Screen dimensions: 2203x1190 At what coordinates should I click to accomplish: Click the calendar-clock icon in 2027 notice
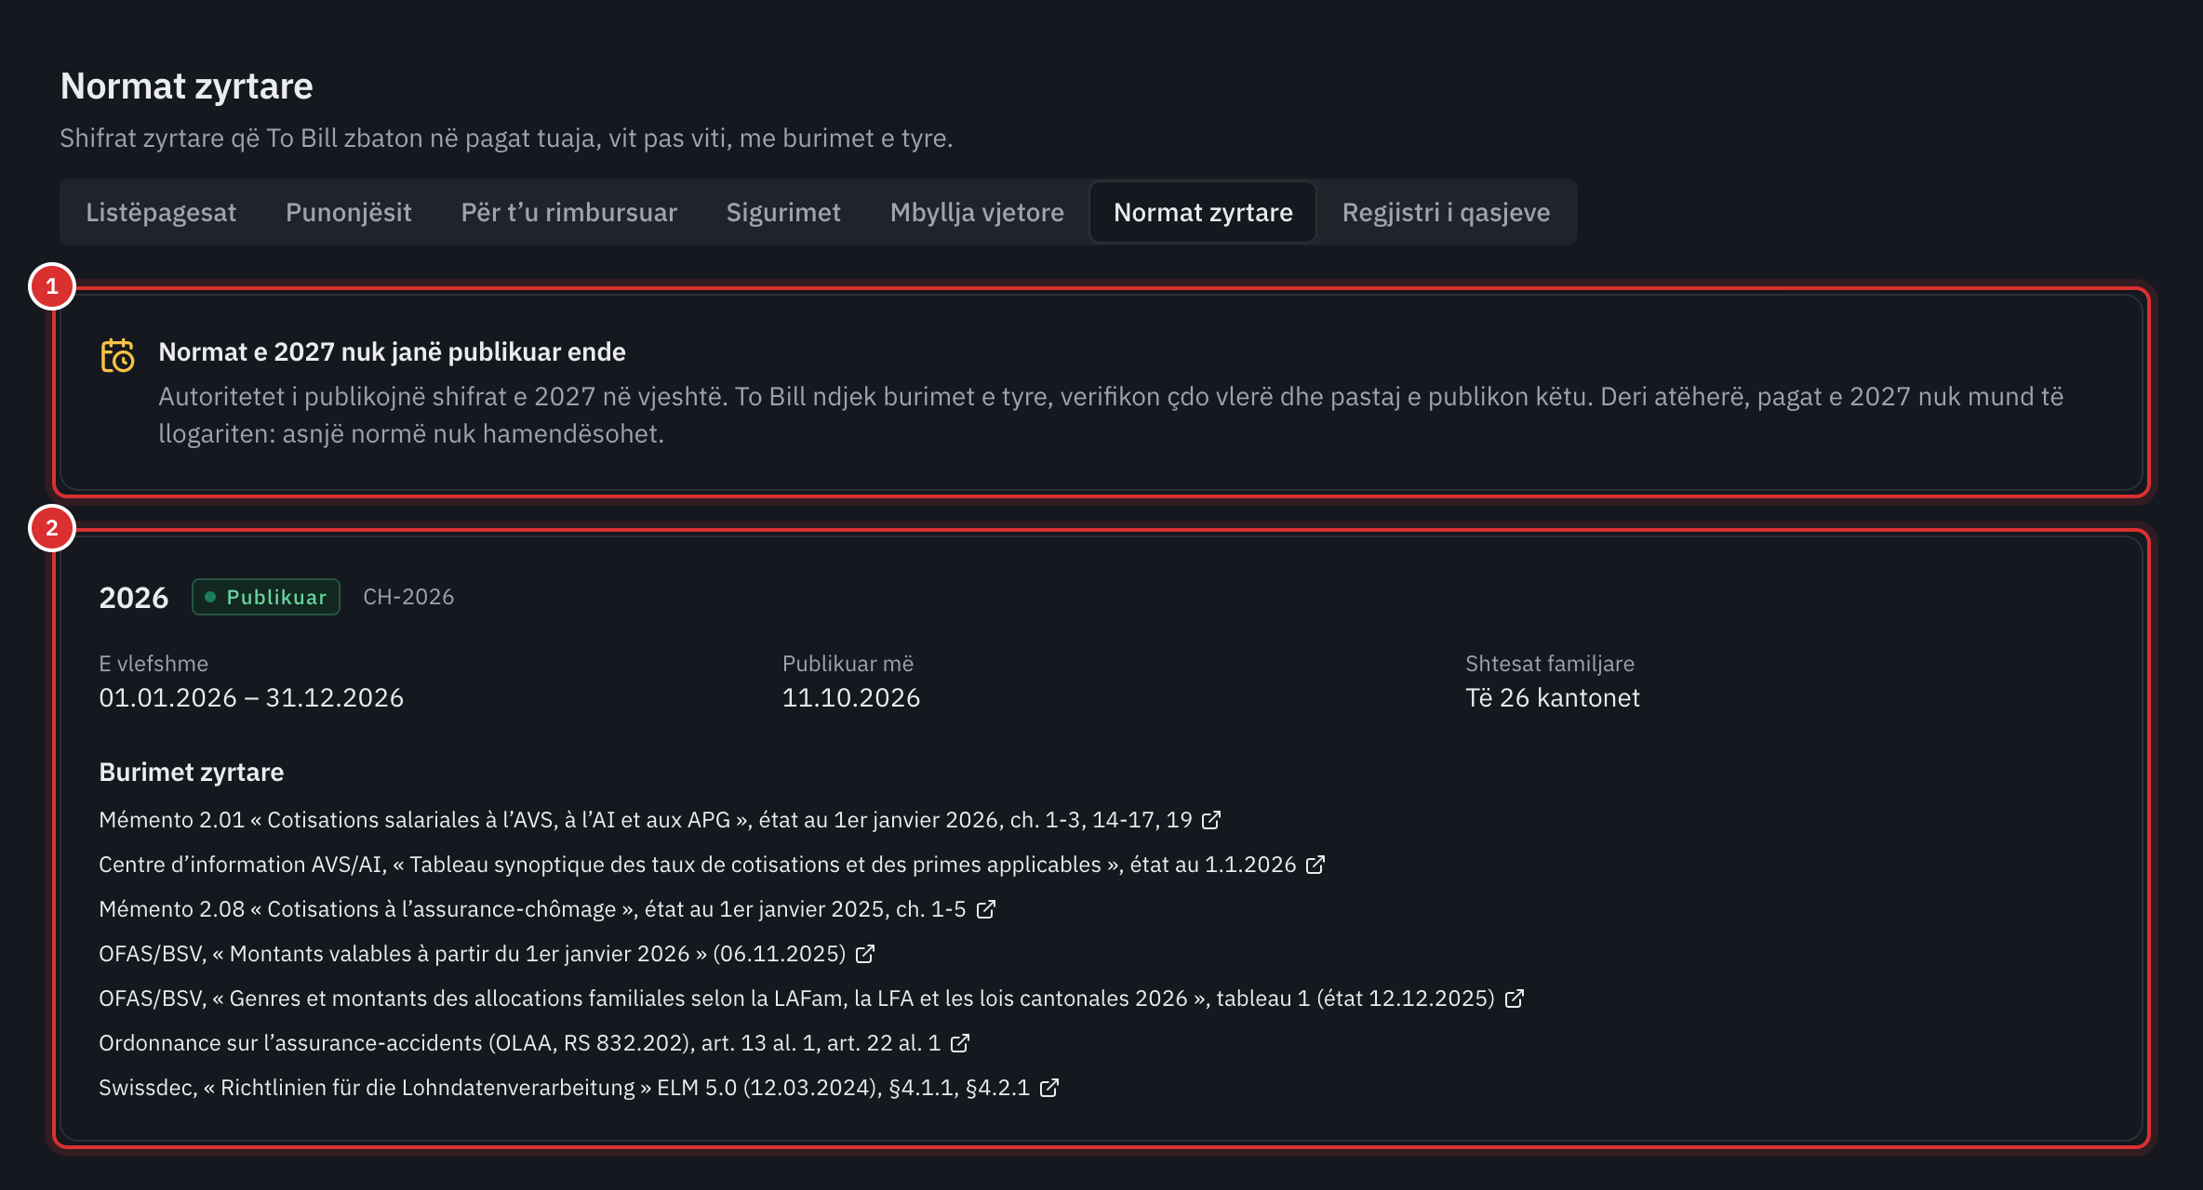[117, 355]
